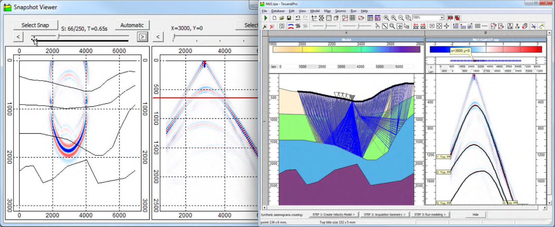Hide the synthetic seismograms step bar
This screenshot has width=555, height=227.
click(475, 215)
